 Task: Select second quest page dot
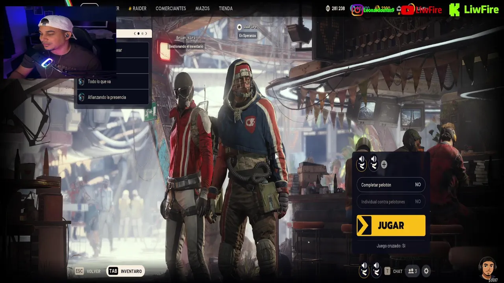tap(142, 34)
